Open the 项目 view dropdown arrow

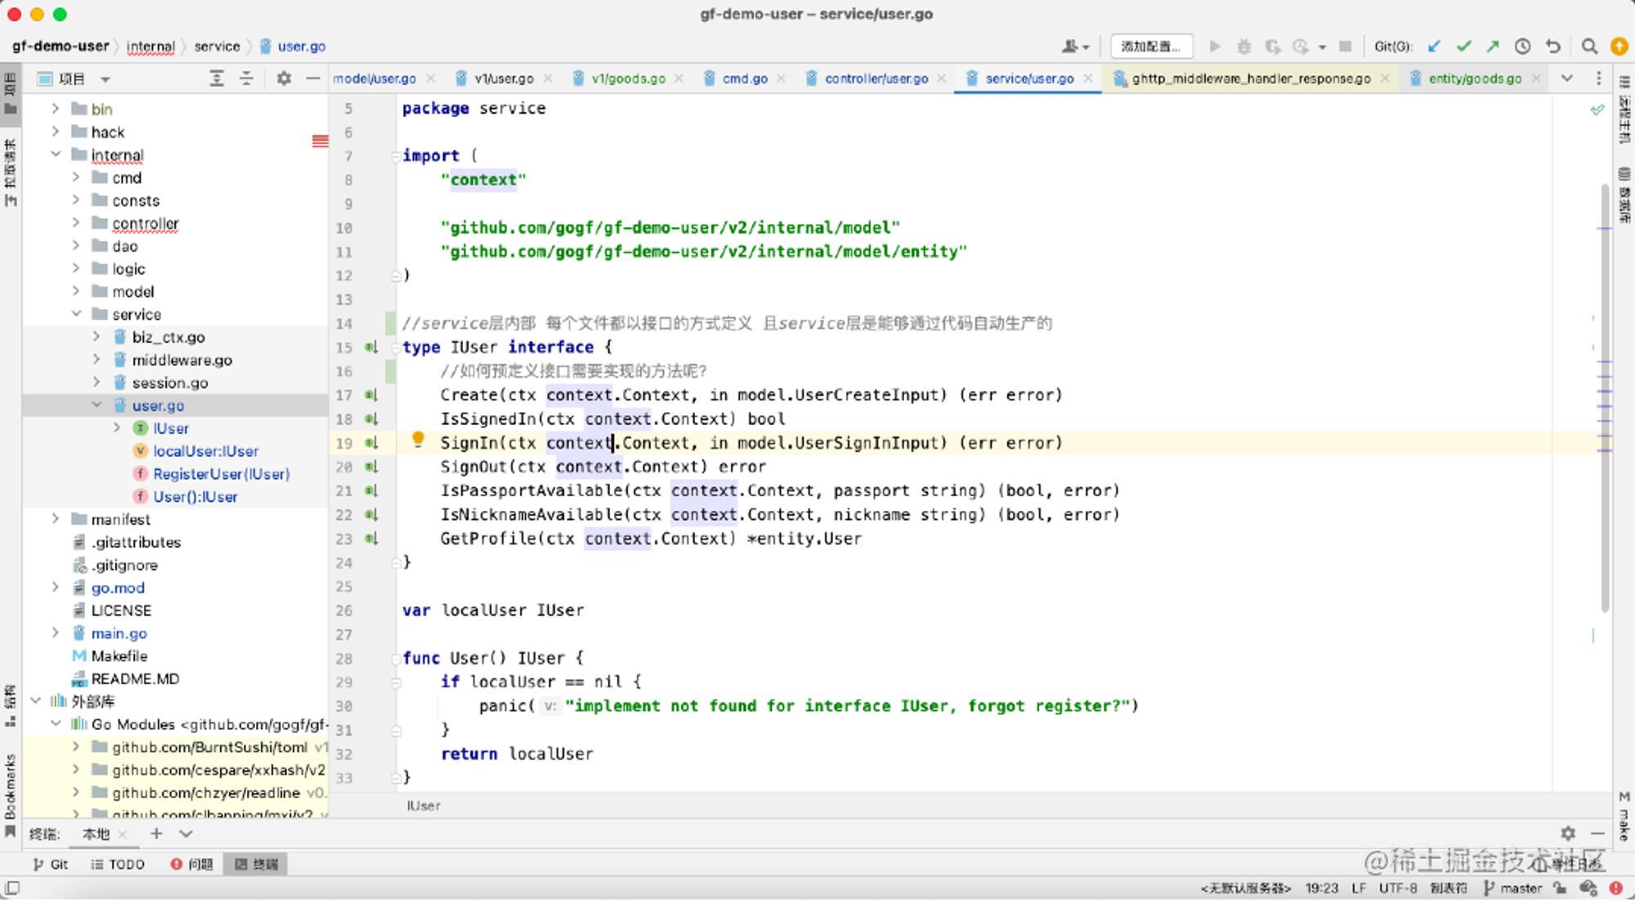point(105,79)
